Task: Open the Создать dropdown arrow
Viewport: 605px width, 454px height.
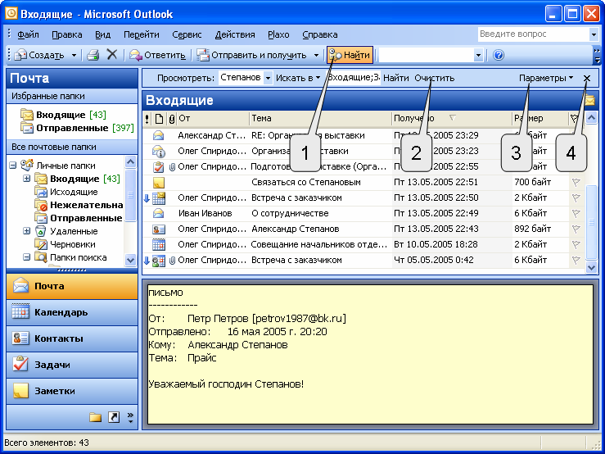Action: coord(74,55)
